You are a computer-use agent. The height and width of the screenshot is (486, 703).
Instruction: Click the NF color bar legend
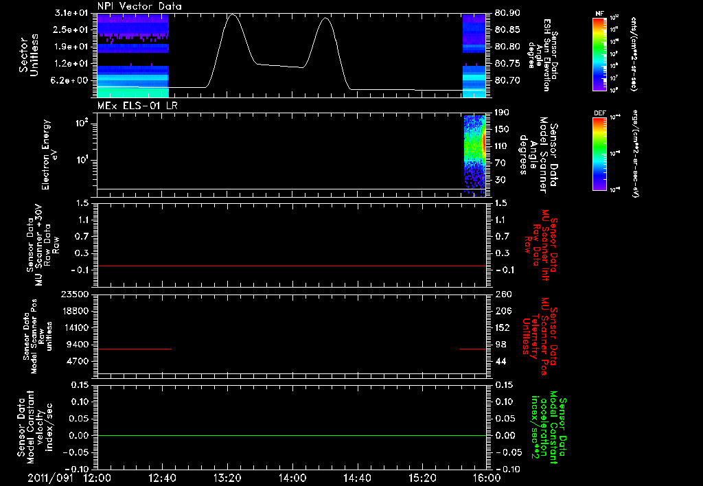point(600,54)
